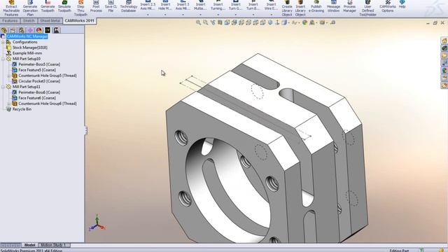Click the Edit Appearance color sphere icon
The image size is (448, 252).
coord(305,22)
